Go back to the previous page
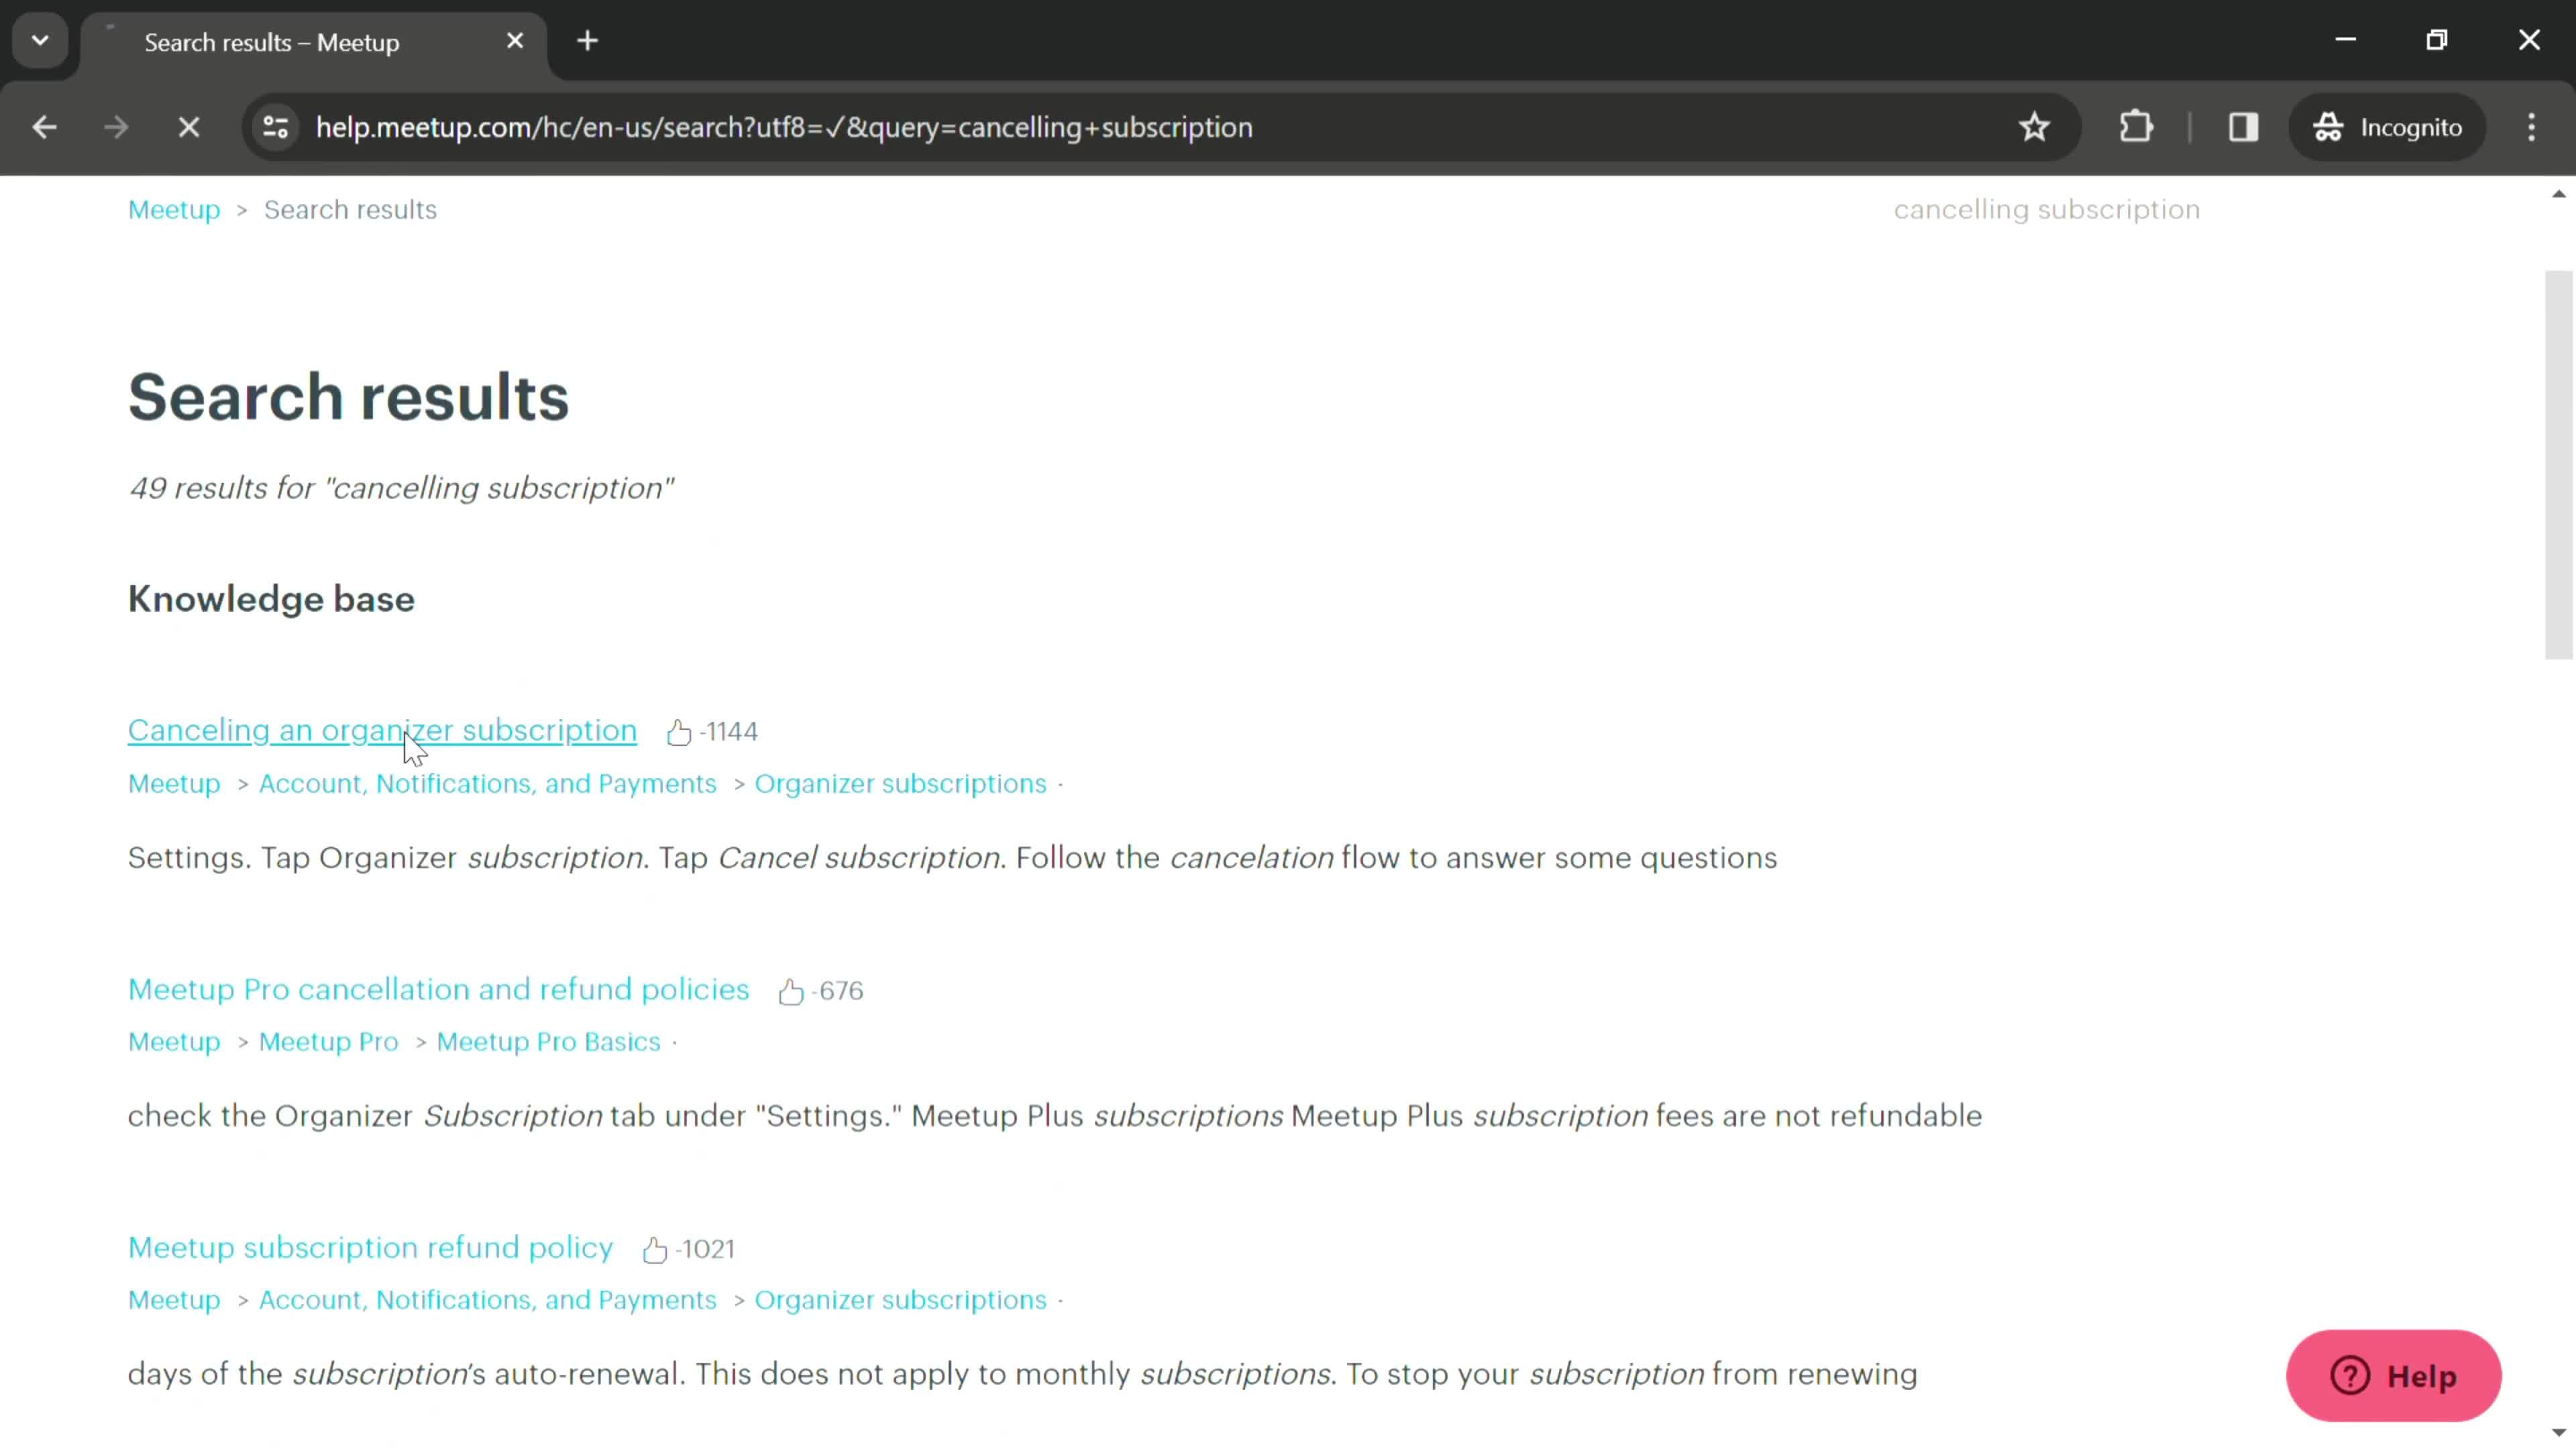The image size is (2576, 1449). tap(44, 127)
